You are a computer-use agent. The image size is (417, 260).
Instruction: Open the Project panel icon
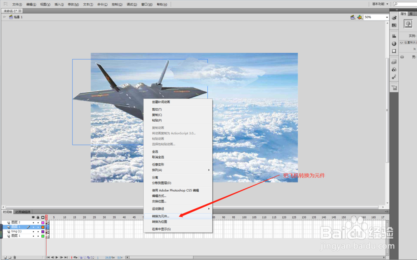(x=394, y=88)
